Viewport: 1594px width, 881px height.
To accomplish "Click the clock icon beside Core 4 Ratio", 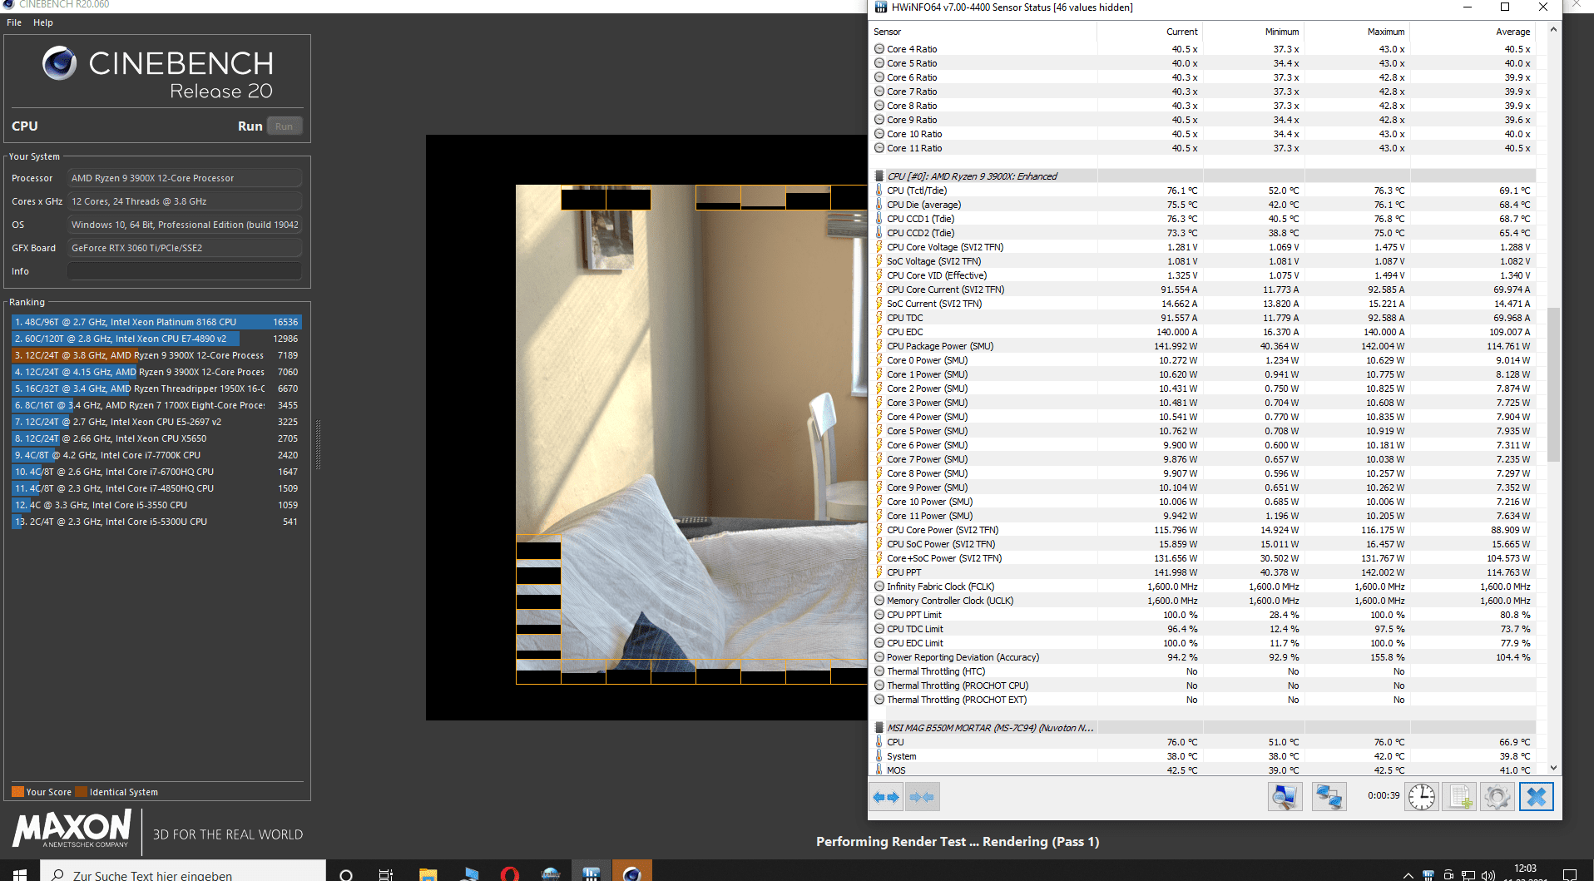I will 879,49.
